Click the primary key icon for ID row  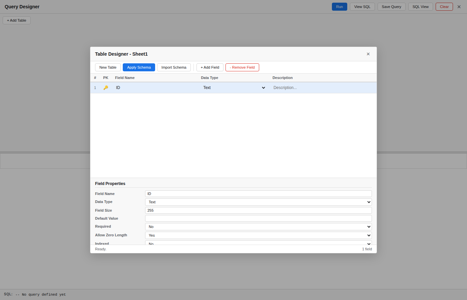coord(106,88)
